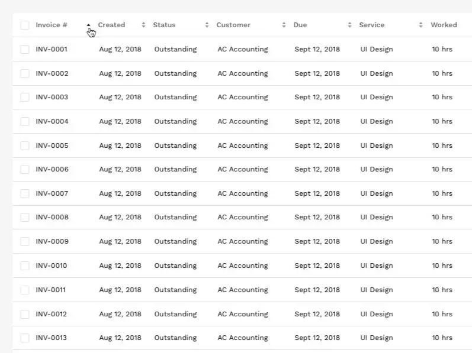Image resolution: width=472 pixels, height=353 pixels.
Task: Click the Due column header label
Action: pos(300,25)
